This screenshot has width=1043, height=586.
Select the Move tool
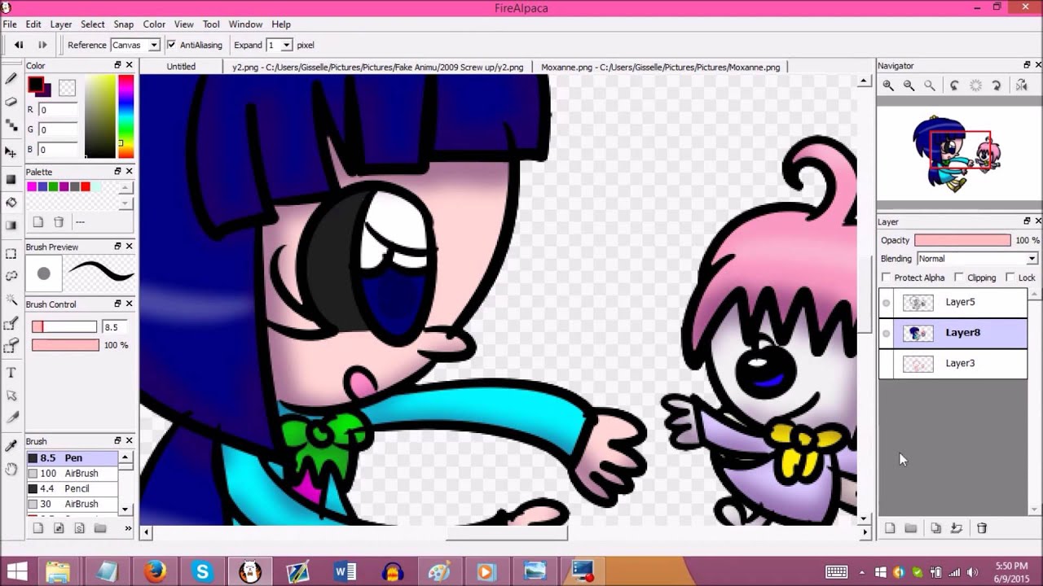click(11, 152)
